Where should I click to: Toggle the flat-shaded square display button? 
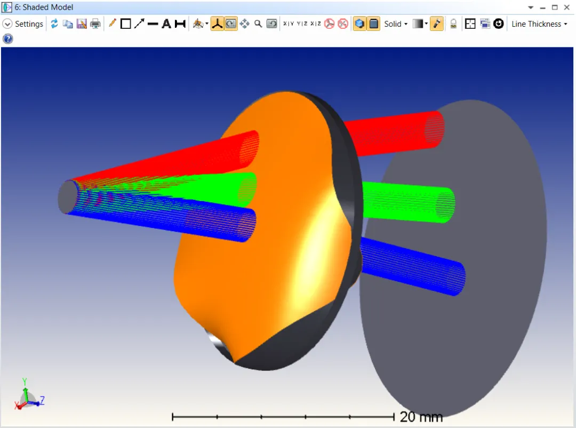pyautogui.click(x=373, y=24)
